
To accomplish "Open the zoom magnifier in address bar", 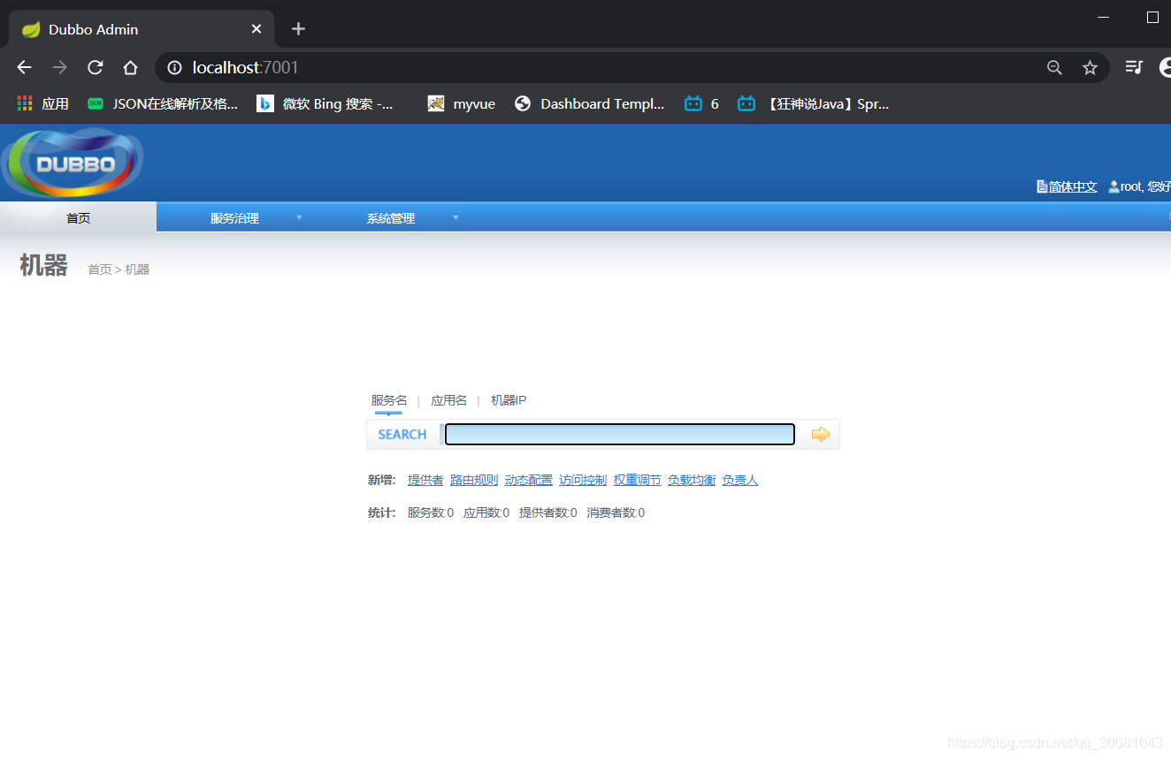I will 1054,67.
